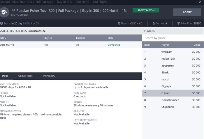Image resolution: width=204 pixels, height=139 pixels.
Task: Click the Russian Poker Tour tournament title
Action: (x=72, y=10)
